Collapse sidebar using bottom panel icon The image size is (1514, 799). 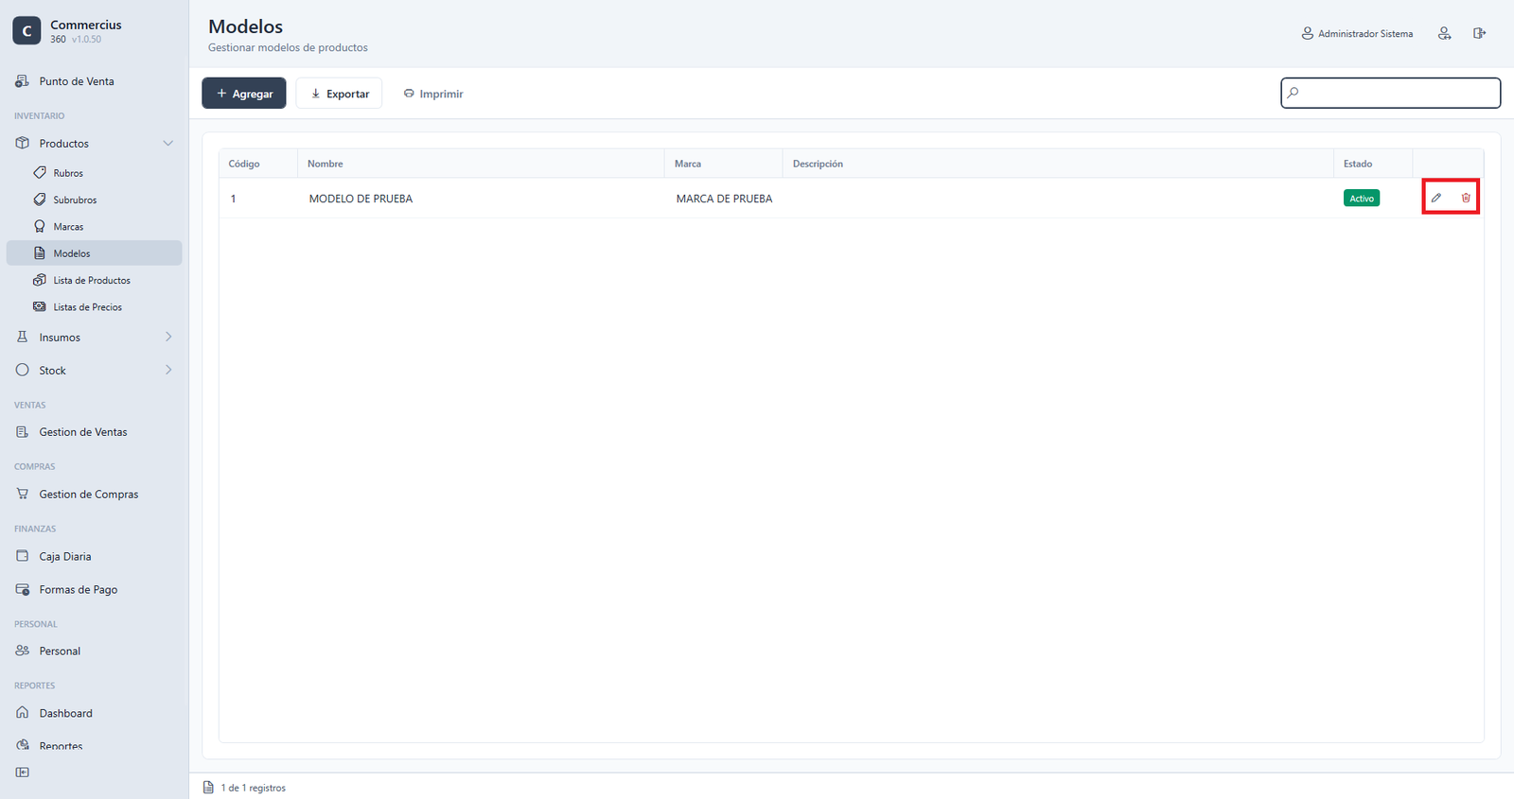pyautogui.click(x=23, y=773)
